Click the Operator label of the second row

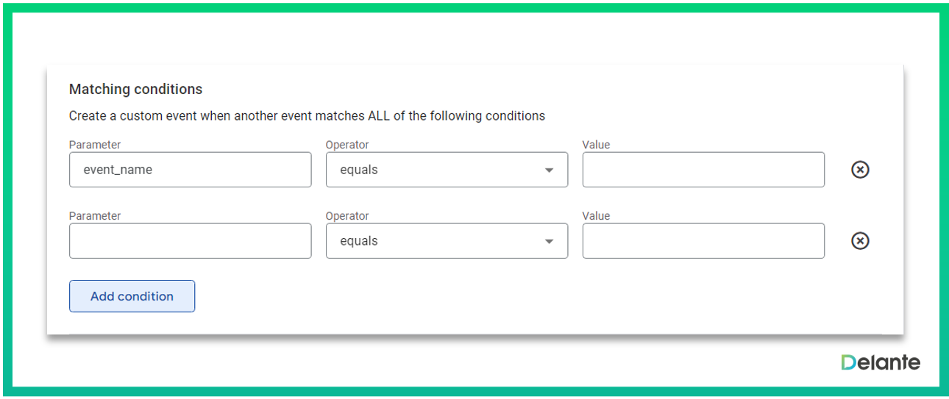[347, 216]
